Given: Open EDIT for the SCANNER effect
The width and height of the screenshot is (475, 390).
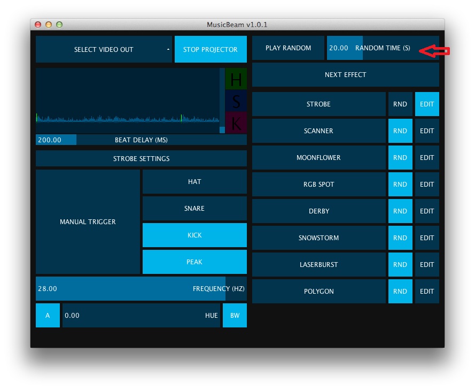Looking at the screenshot, I should coord(426,131).
